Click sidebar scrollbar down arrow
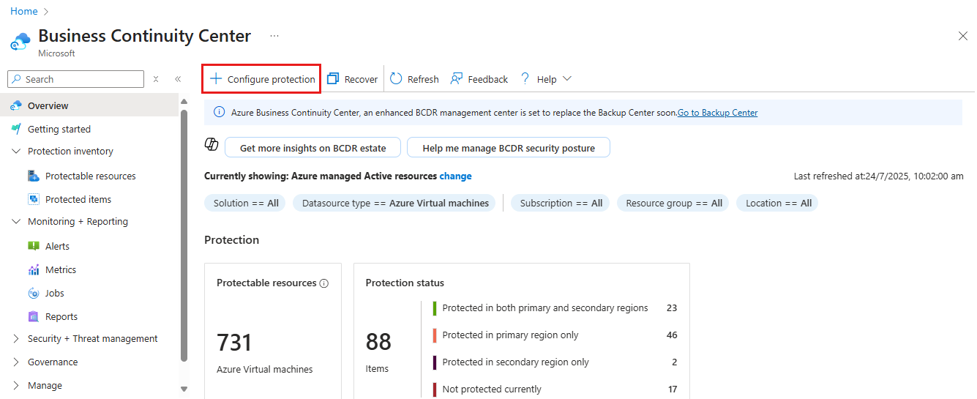This screenshot has height=399, width=977. [x=184, y=389]
